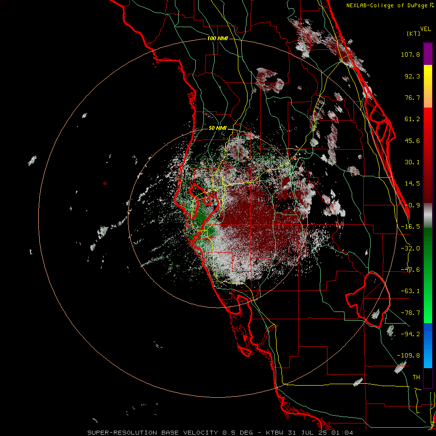Click the -32.0 legend value
This screenshot has width=436, height=436.
pyautogui.click(x=410, y=249)
